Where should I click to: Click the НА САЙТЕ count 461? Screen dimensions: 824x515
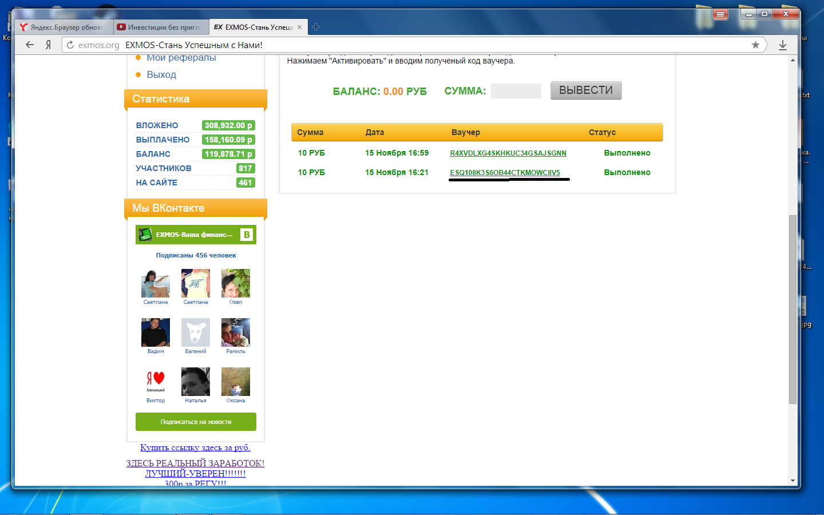[245, 183]
